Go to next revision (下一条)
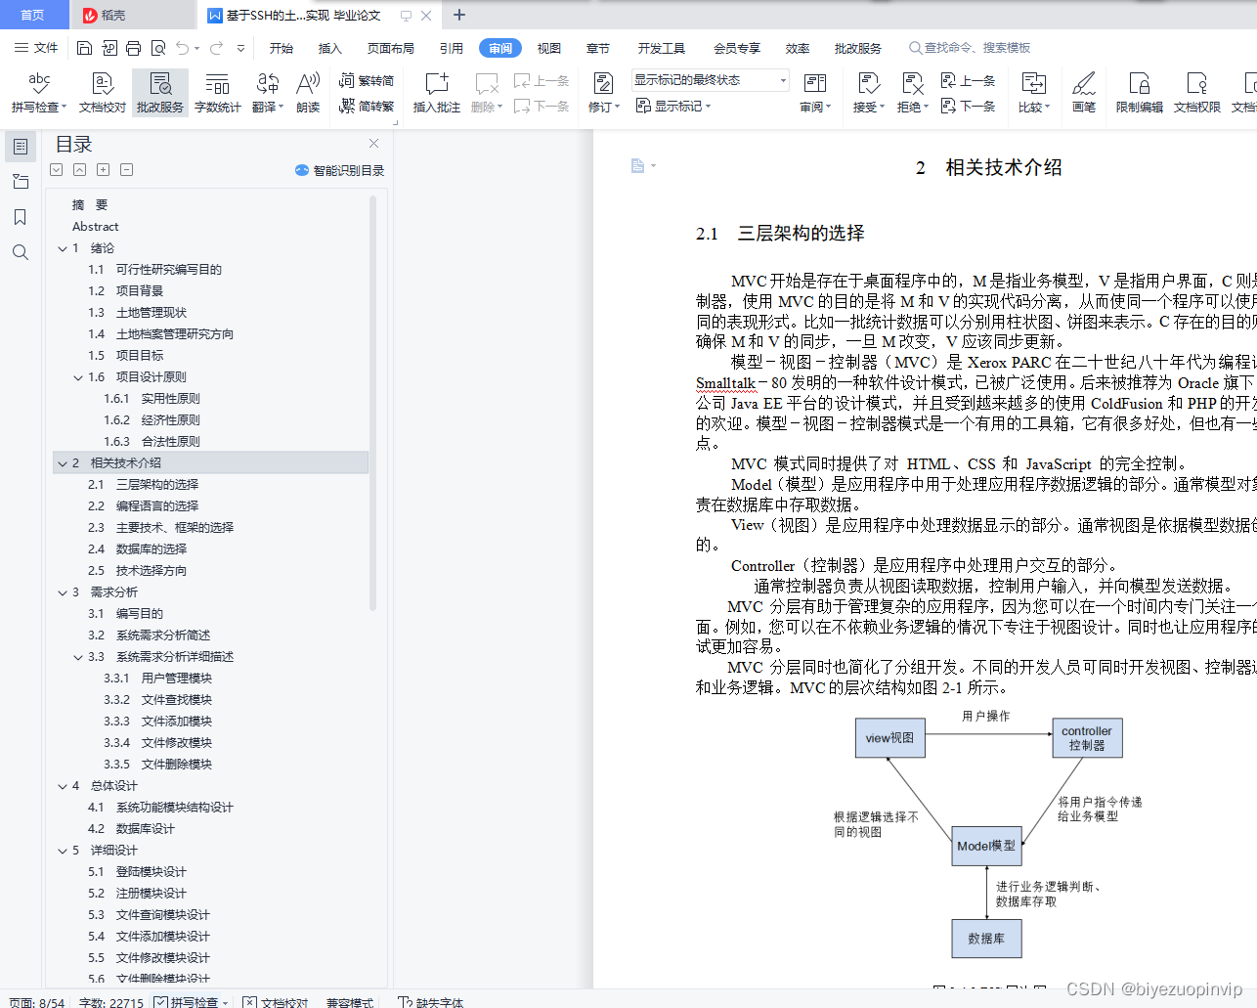 [969, 106]
